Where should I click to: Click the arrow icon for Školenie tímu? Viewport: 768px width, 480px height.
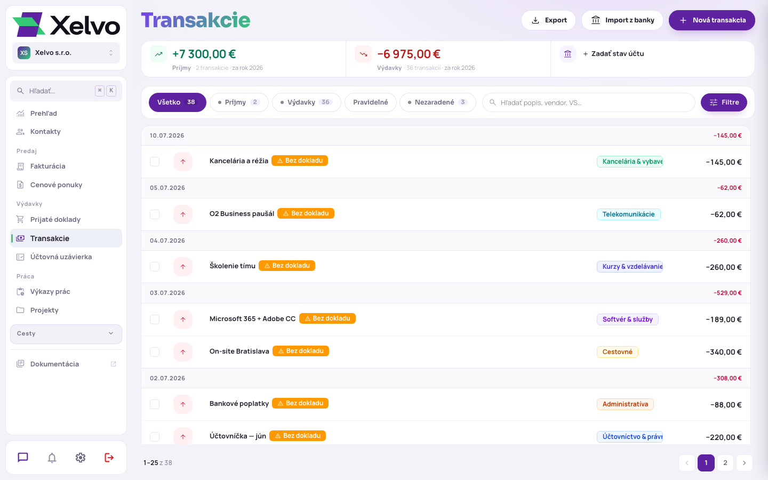click(183, 267)
